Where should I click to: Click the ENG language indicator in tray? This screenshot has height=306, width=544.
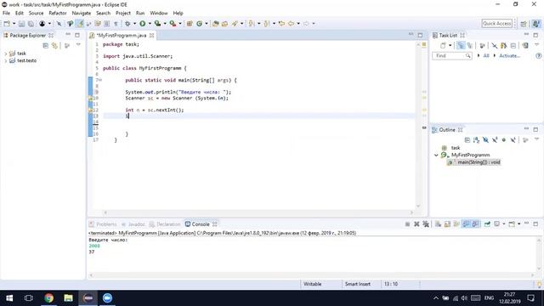click(x=489, y=298)
